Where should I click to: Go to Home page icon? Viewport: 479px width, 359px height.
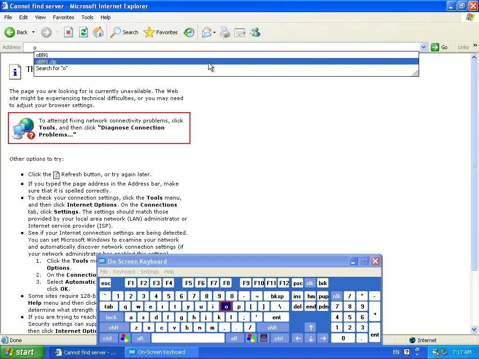pos(98,32)
